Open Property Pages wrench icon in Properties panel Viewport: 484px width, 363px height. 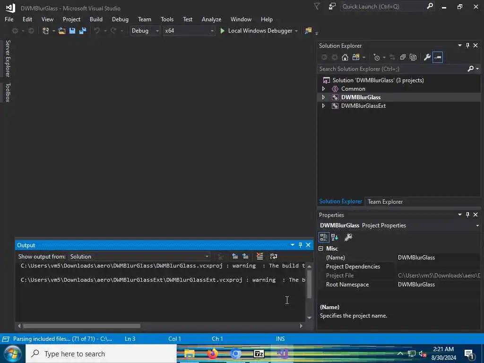click(x=348, y=237)
